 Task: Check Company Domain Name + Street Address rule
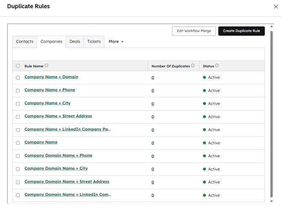pyautogui.click(x=18, y=182)
